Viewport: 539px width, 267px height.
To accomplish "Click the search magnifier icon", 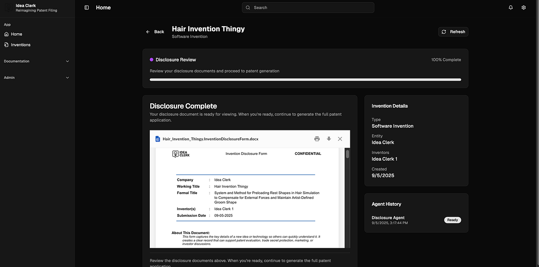I will pos(248,8).
